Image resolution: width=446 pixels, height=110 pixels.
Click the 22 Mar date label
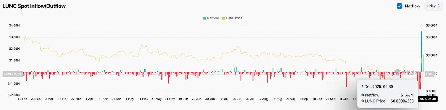(x=76, y=99)
